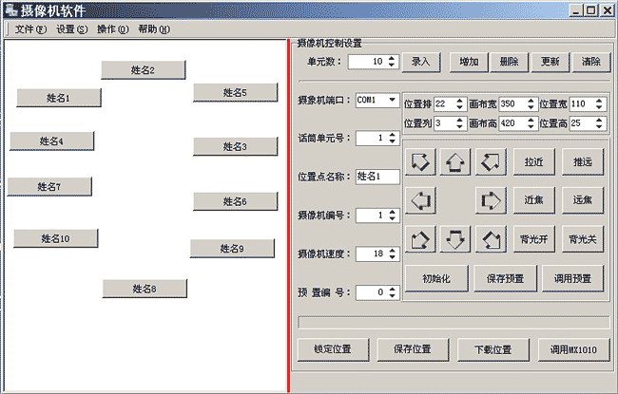Open the 文件 menu
This screenshot has width=618, height=394.
pyautogui.click(x=29, y=29)
